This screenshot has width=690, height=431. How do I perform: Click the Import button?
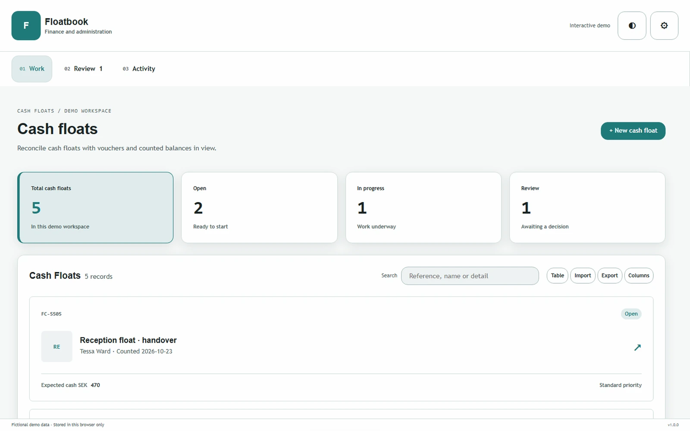(583, 276)
